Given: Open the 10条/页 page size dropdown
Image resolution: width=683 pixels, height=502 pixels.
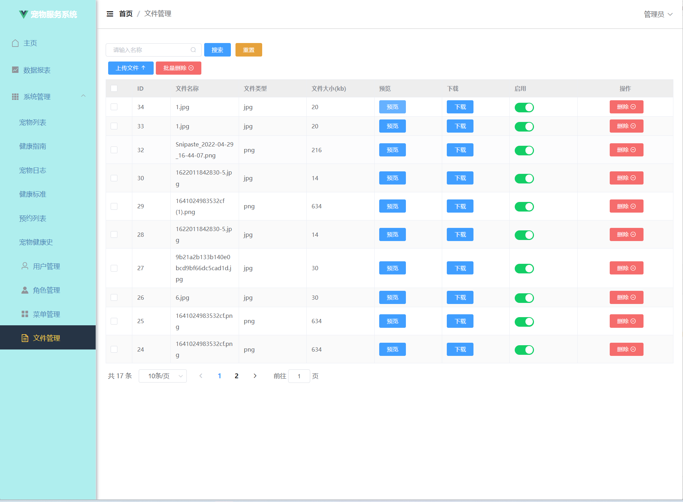Looking at the screenshot, I should coord(163,376).
